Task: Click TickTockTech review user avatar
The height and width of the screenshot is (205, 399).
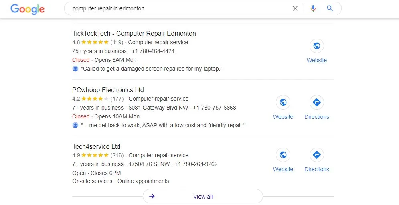Action: tap(75, 69)
